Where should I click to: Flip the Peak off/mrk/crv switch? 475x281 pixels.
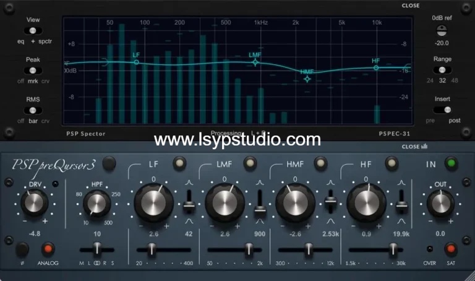[33, 71]
